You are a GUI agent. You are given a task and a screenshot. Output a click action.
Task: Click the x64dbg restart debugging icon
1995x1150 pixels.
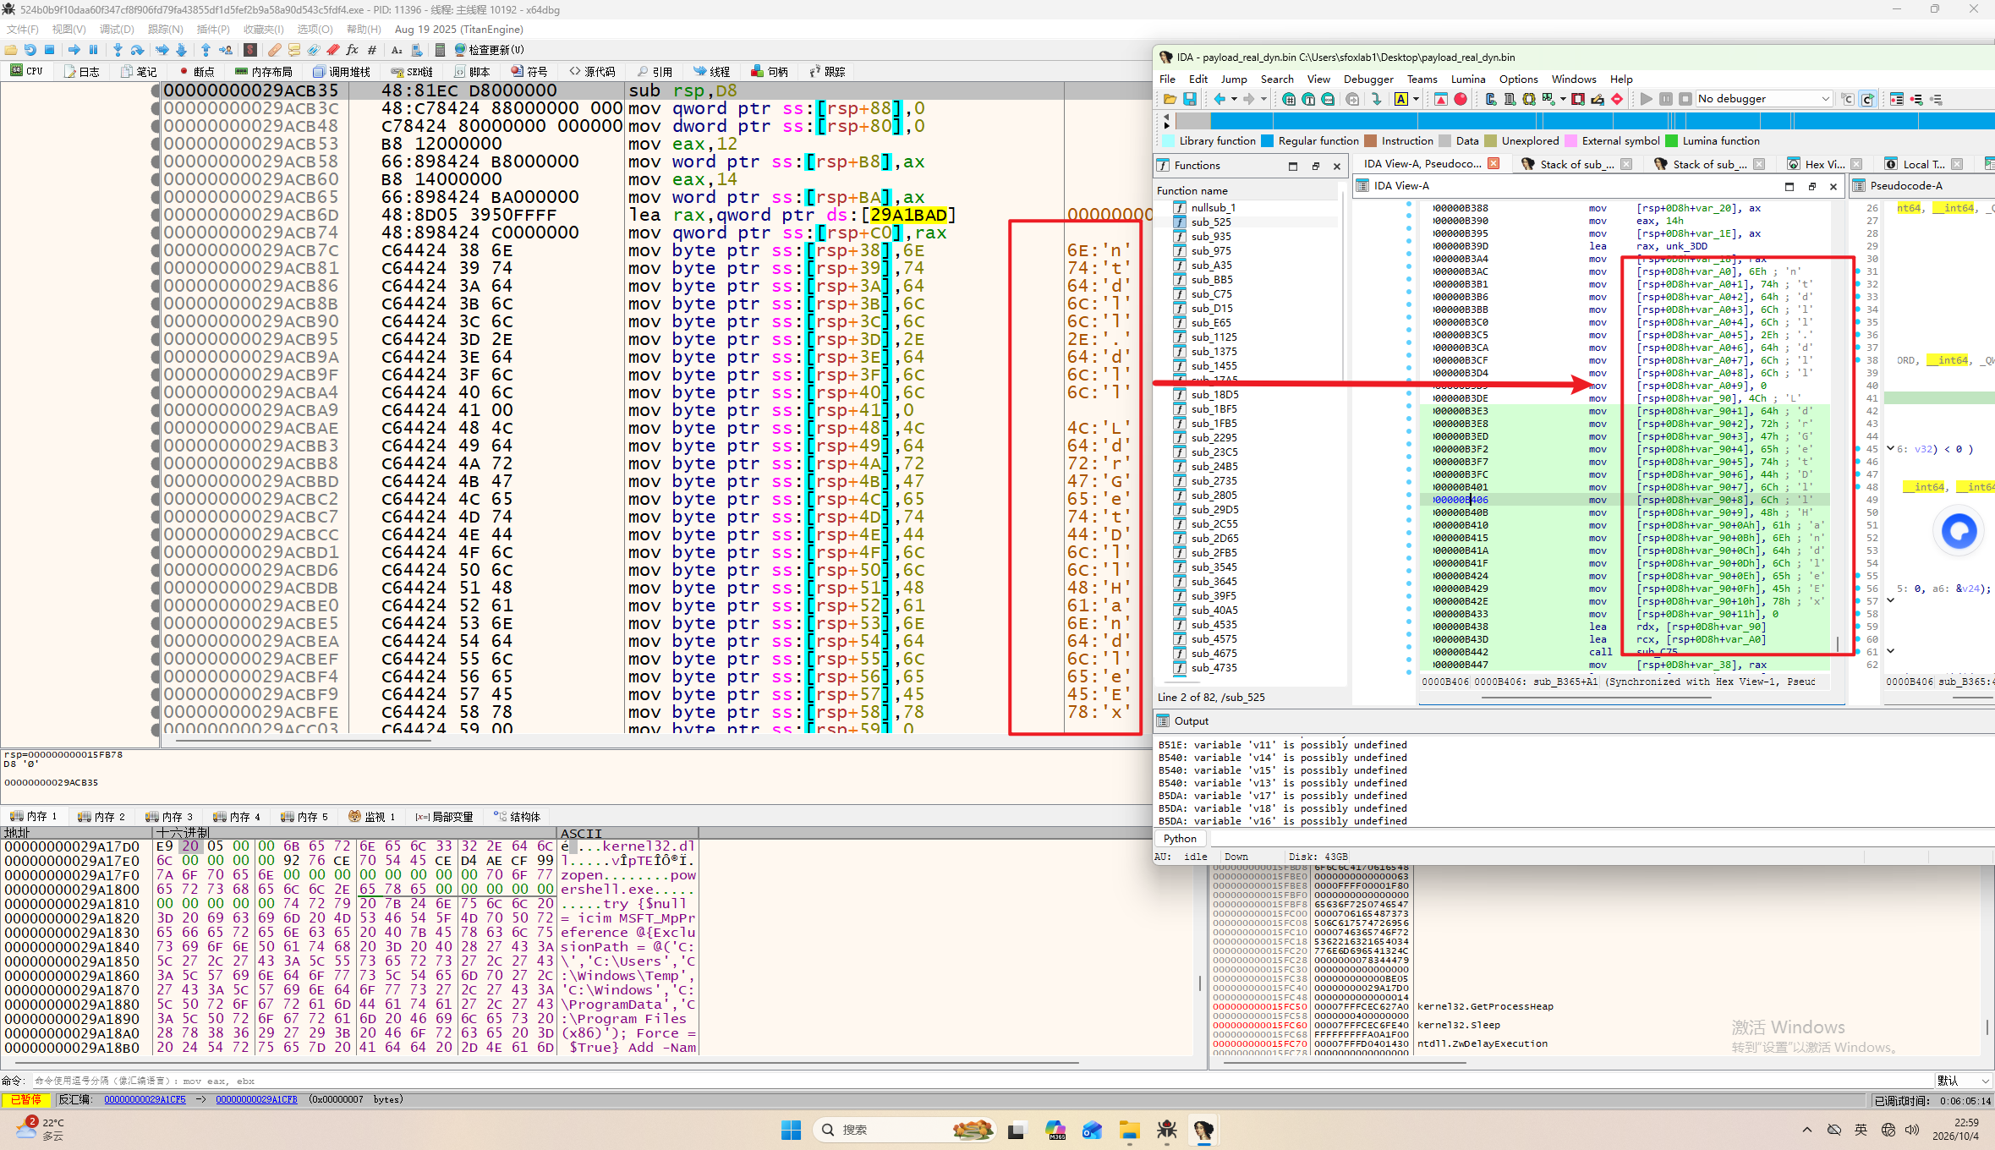click(x=30, y=50)
